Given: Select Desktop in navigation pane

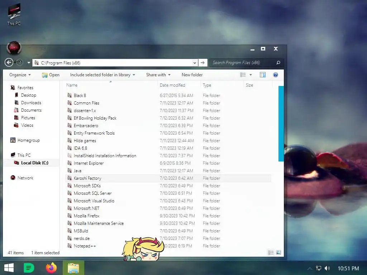Looking at the screenshot, I should pyautogui.click(x=25, y=95).
